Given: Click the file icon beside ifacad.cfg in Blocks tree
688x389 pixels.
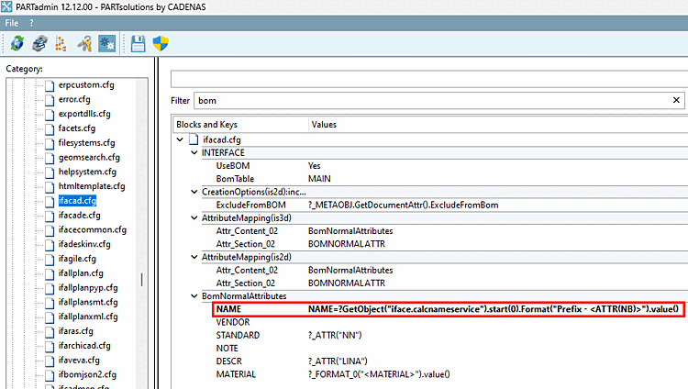Looking at the screenshot, I should [194, 139].
